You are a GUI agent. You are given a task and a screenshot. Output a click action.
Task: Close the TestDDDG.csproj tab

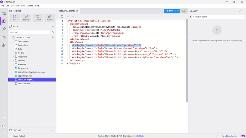tap(77, 11)
